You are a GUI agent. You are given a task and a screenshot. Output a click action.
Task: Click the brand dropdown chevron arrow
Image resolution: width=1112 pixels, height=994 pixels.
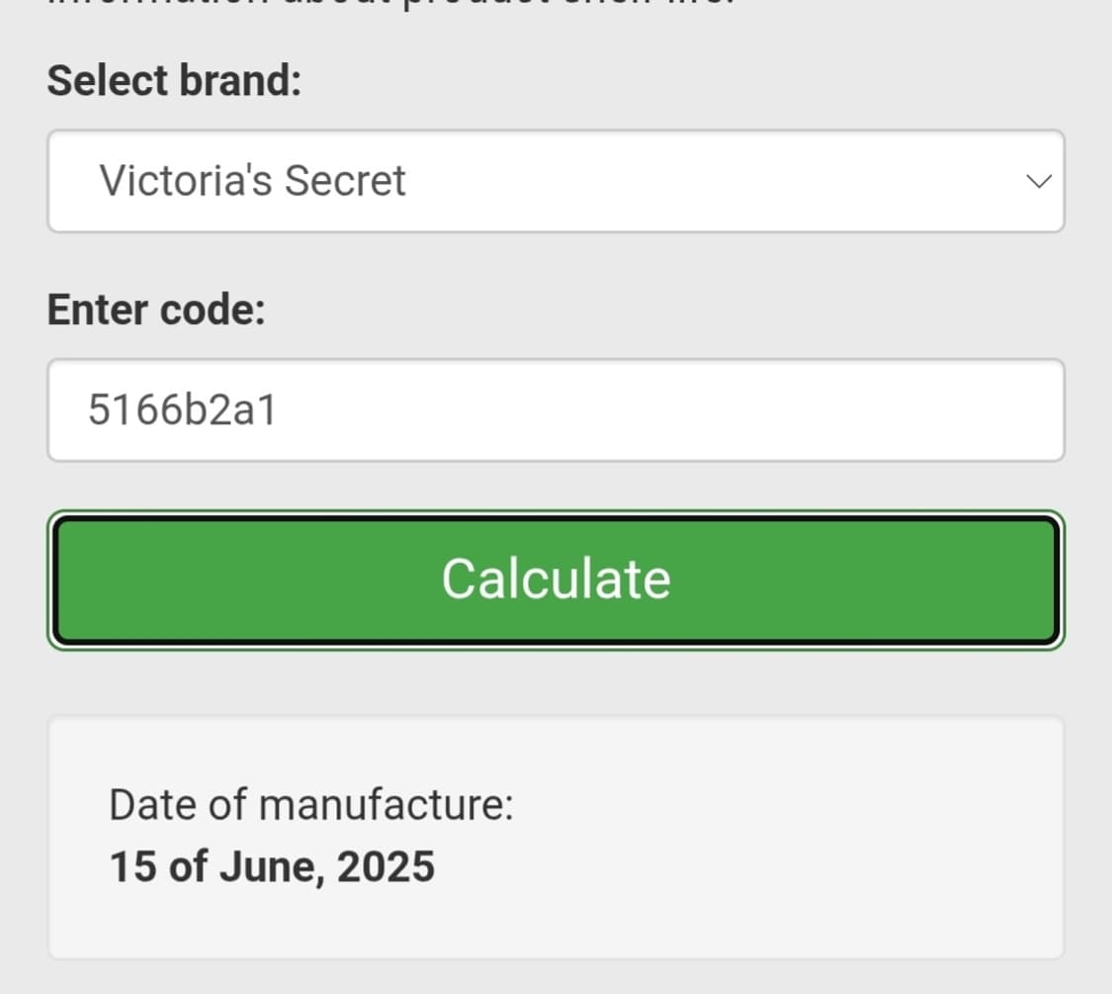point(1038,181)
